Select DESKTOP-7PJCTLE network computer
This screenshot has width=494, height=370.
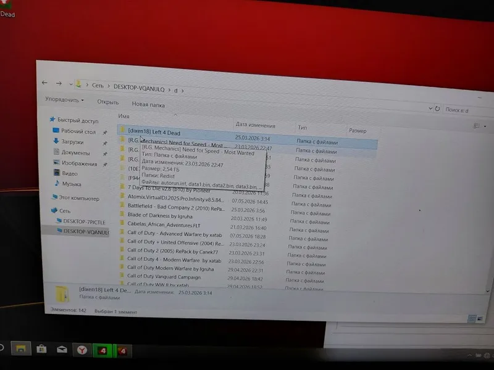pos(81,221)
